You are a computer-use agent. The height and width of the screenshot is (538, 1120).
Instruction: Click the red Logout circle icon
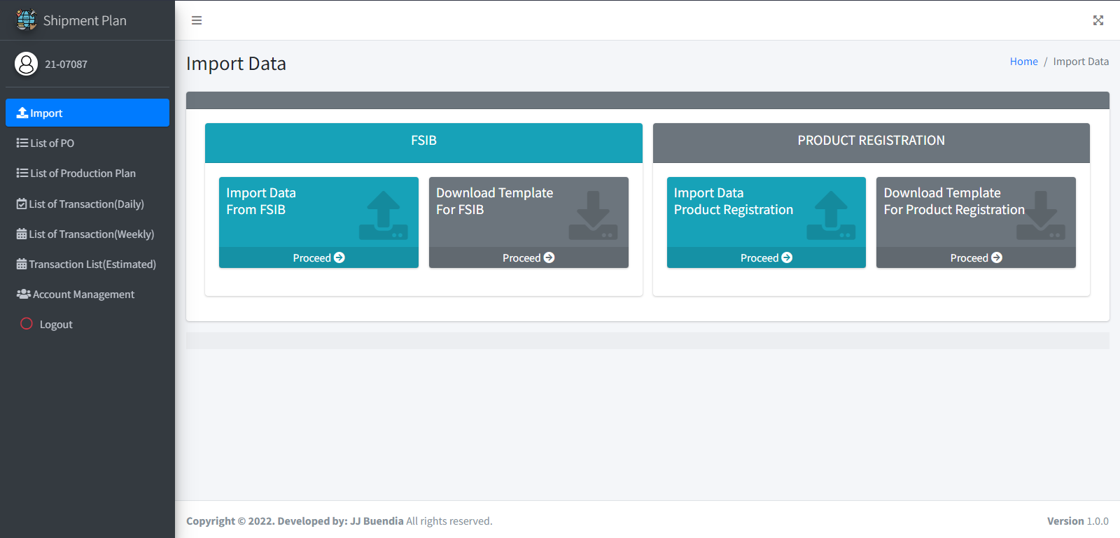pos(27,324)
